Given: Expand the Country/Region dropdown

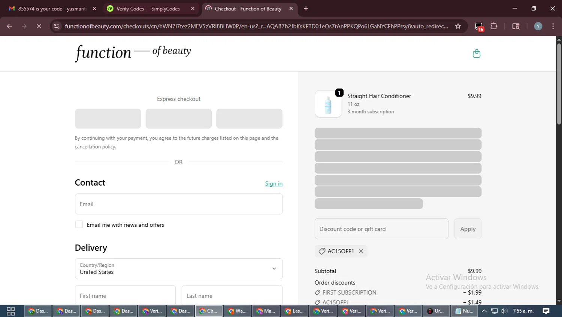Looking at the screenshot, I should click(x=179, y=269).
